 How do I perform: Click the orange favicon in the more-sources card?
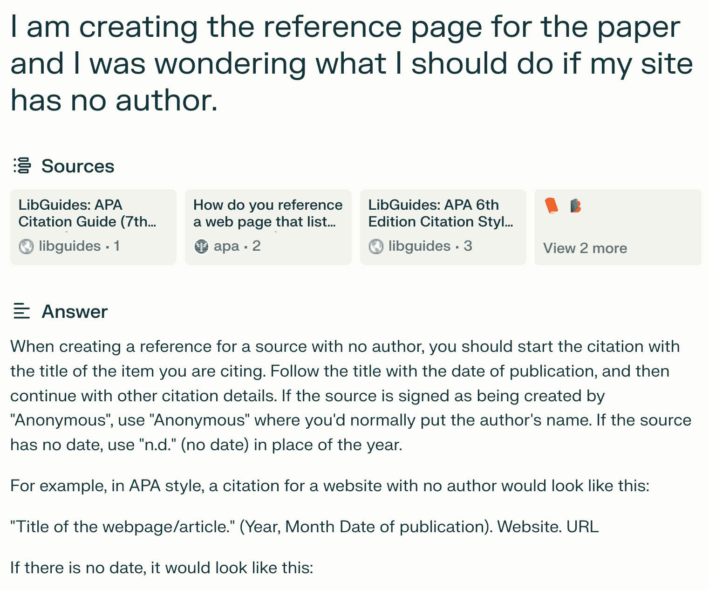pyautogui.click(x=552, y=206)
